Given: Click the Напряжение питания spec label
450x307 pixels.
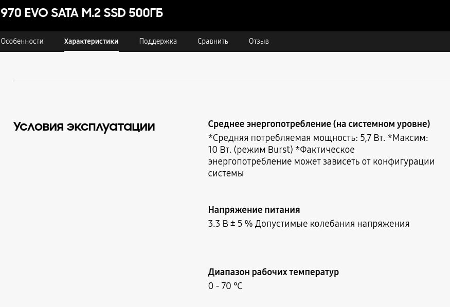Looking at the screenshot, I should click(254, 210).
